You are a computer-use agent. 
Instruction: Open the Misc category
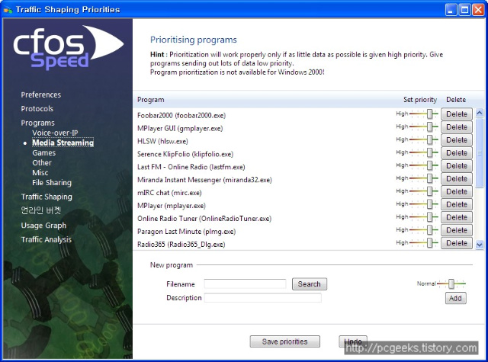point(40,172)
